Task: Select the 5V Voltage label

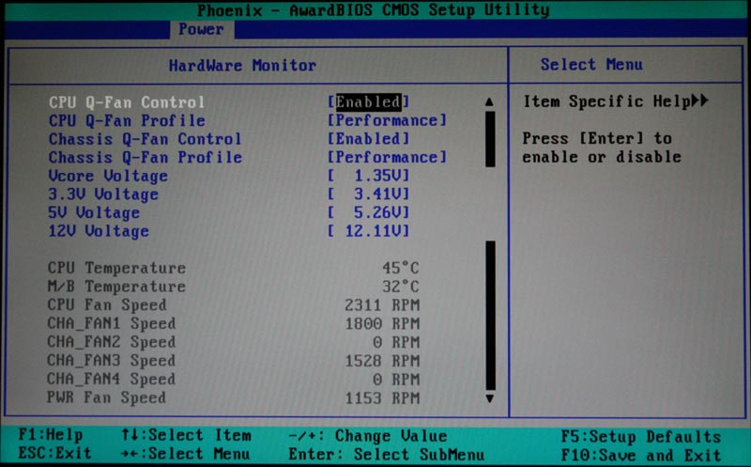Action: pyautogui.click(x=94, y=213)
